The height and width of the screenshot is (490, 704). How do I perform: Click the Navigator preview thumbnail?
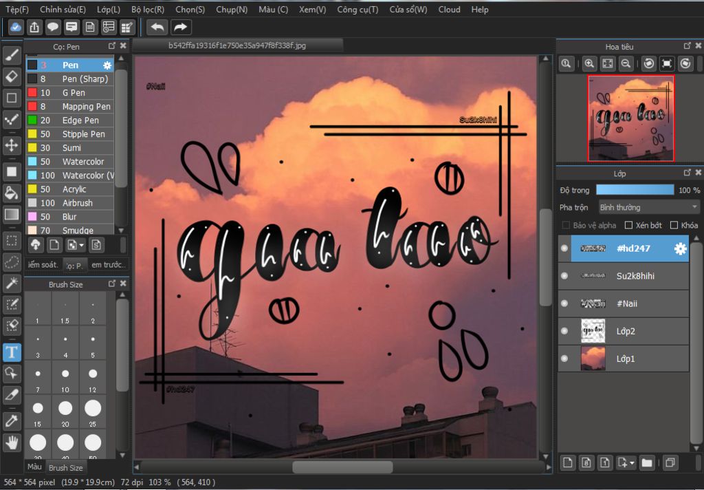(x=631, y=118)
